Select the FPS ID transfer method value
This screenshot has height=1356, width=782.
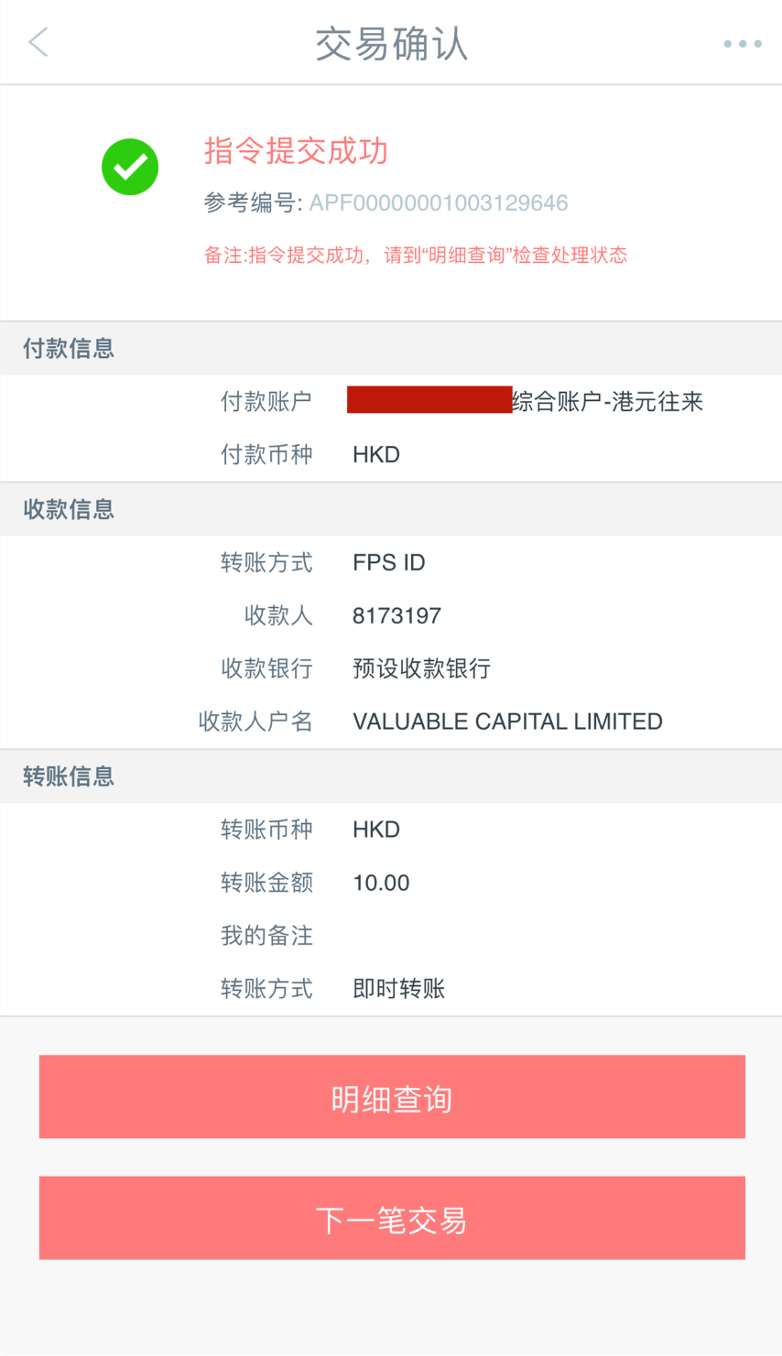[388, 562]
